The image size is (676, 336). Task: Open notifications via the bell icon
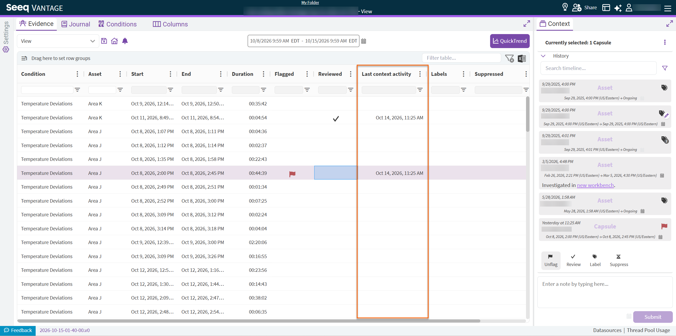pos(125,41)
